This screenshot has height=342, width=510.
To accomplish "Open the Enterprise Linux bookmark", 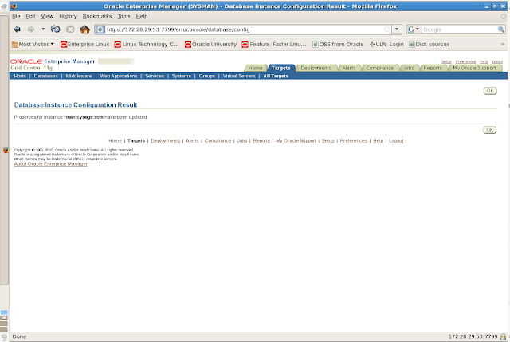I will click(85, 45).
